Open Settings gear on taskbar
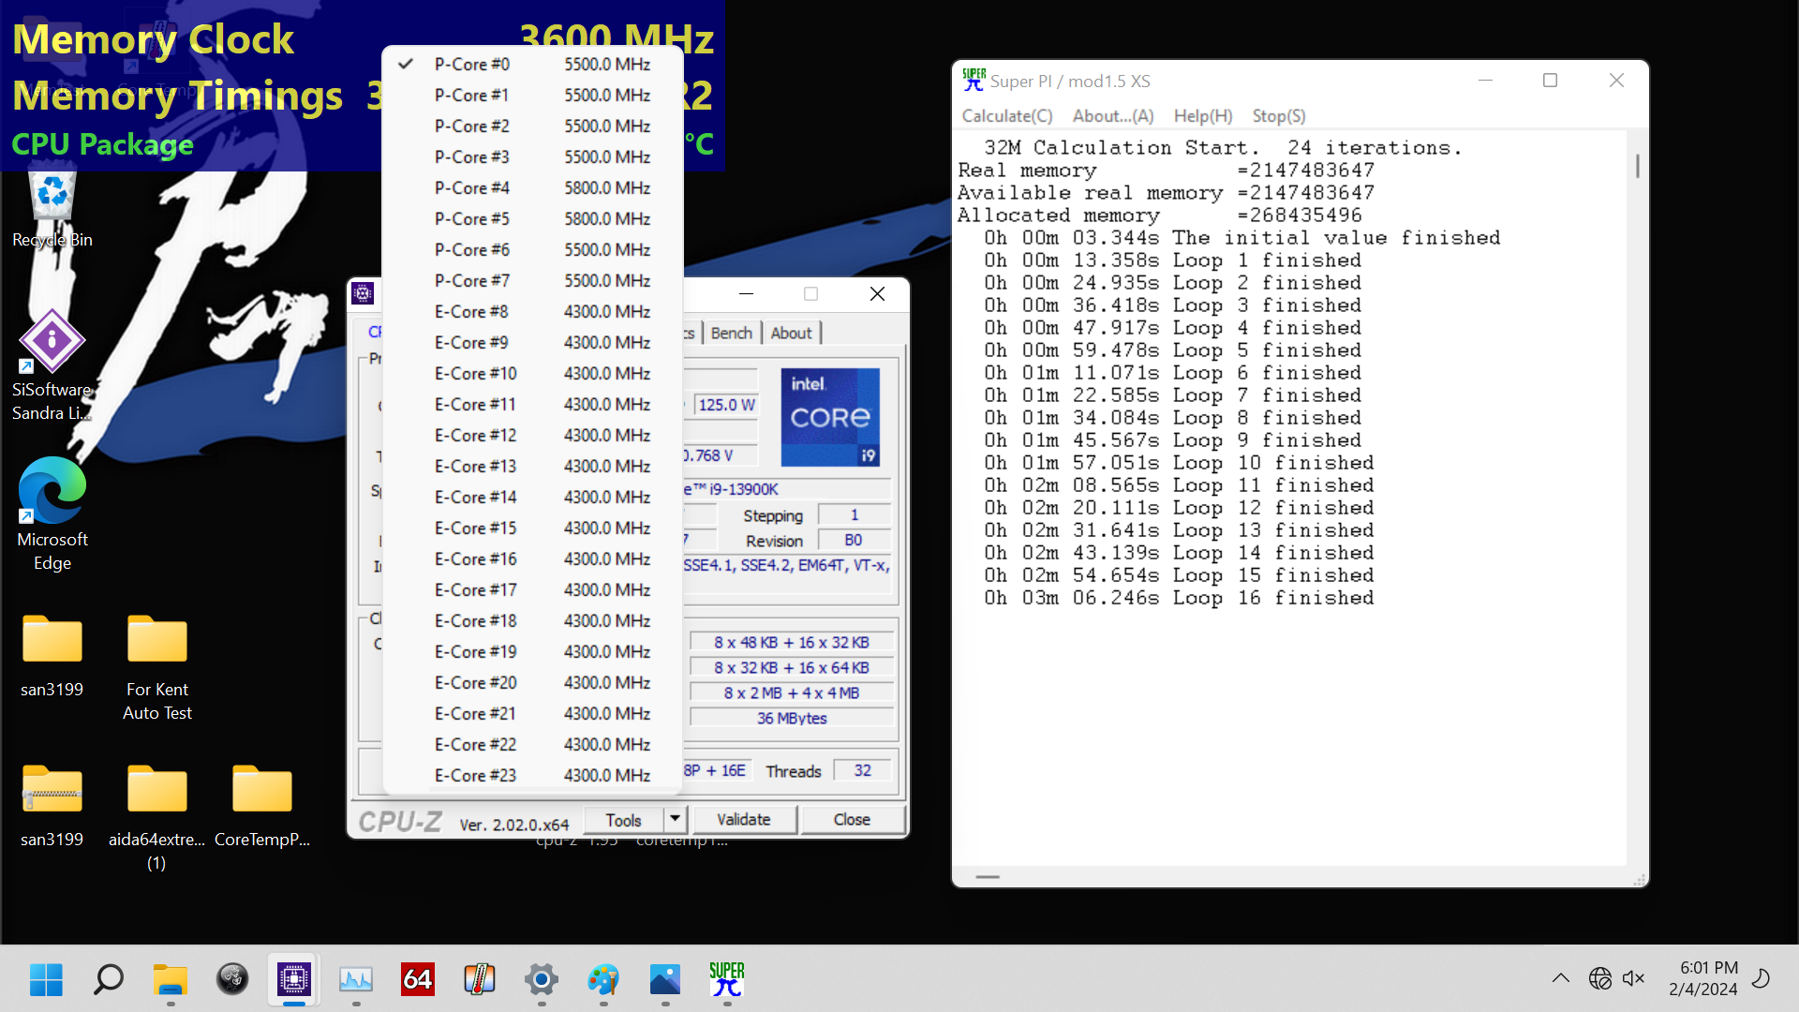 pos(542,979)
